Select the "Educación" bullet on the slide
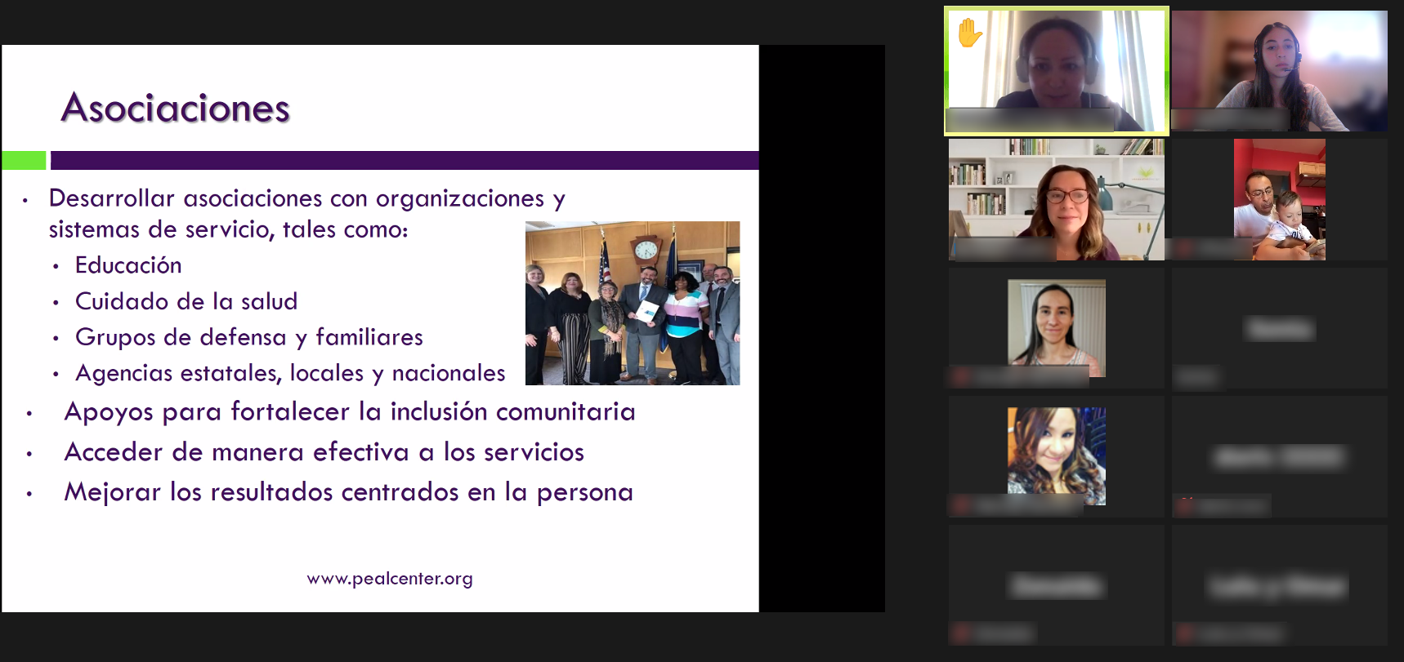1404x662 pixels. [128, 265]
